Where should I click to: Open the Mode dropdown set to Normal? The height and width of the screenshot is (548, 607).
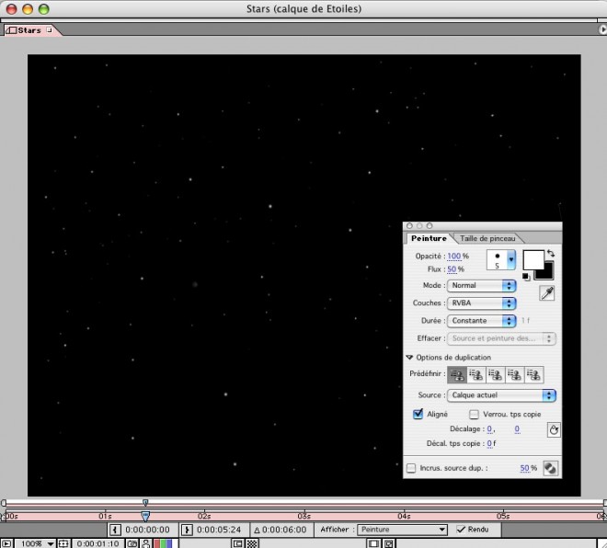pos(481,285)
